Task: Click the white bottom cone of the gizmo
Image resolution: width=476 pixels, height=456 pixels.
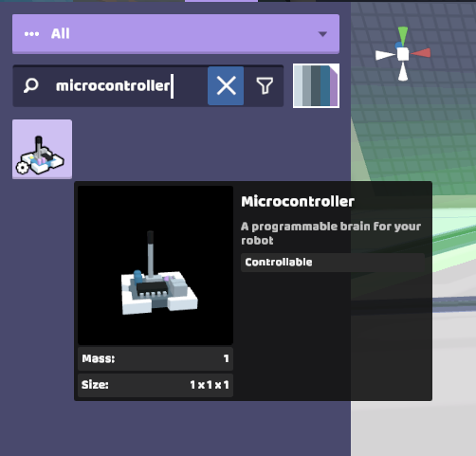Action: tap(403, 72)
